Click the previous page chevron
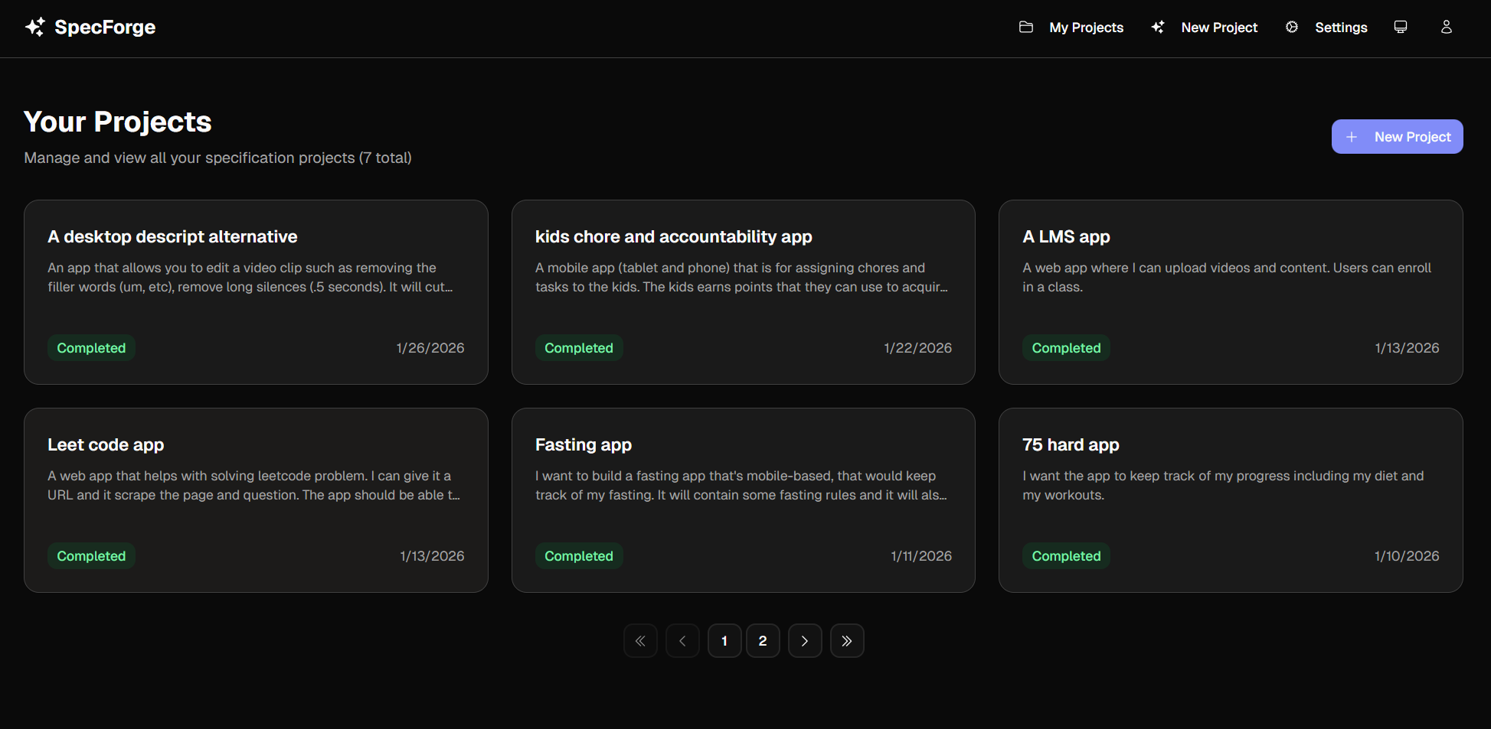Viewport: 1491px width, 729px height. 682,640
